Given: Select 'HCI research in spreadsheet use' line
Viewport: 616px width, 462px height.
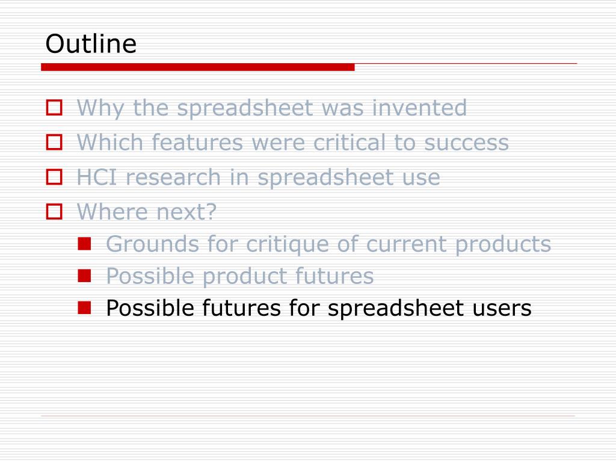Looking at the screenshot, I should [x=259, y=177].
